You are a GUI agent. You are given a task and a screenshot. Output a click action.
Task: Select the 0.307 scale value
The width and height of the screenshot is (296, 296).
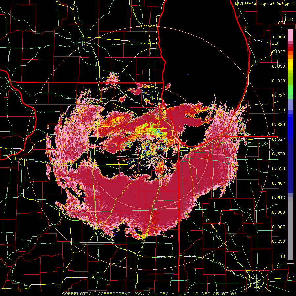click(279, 227)
